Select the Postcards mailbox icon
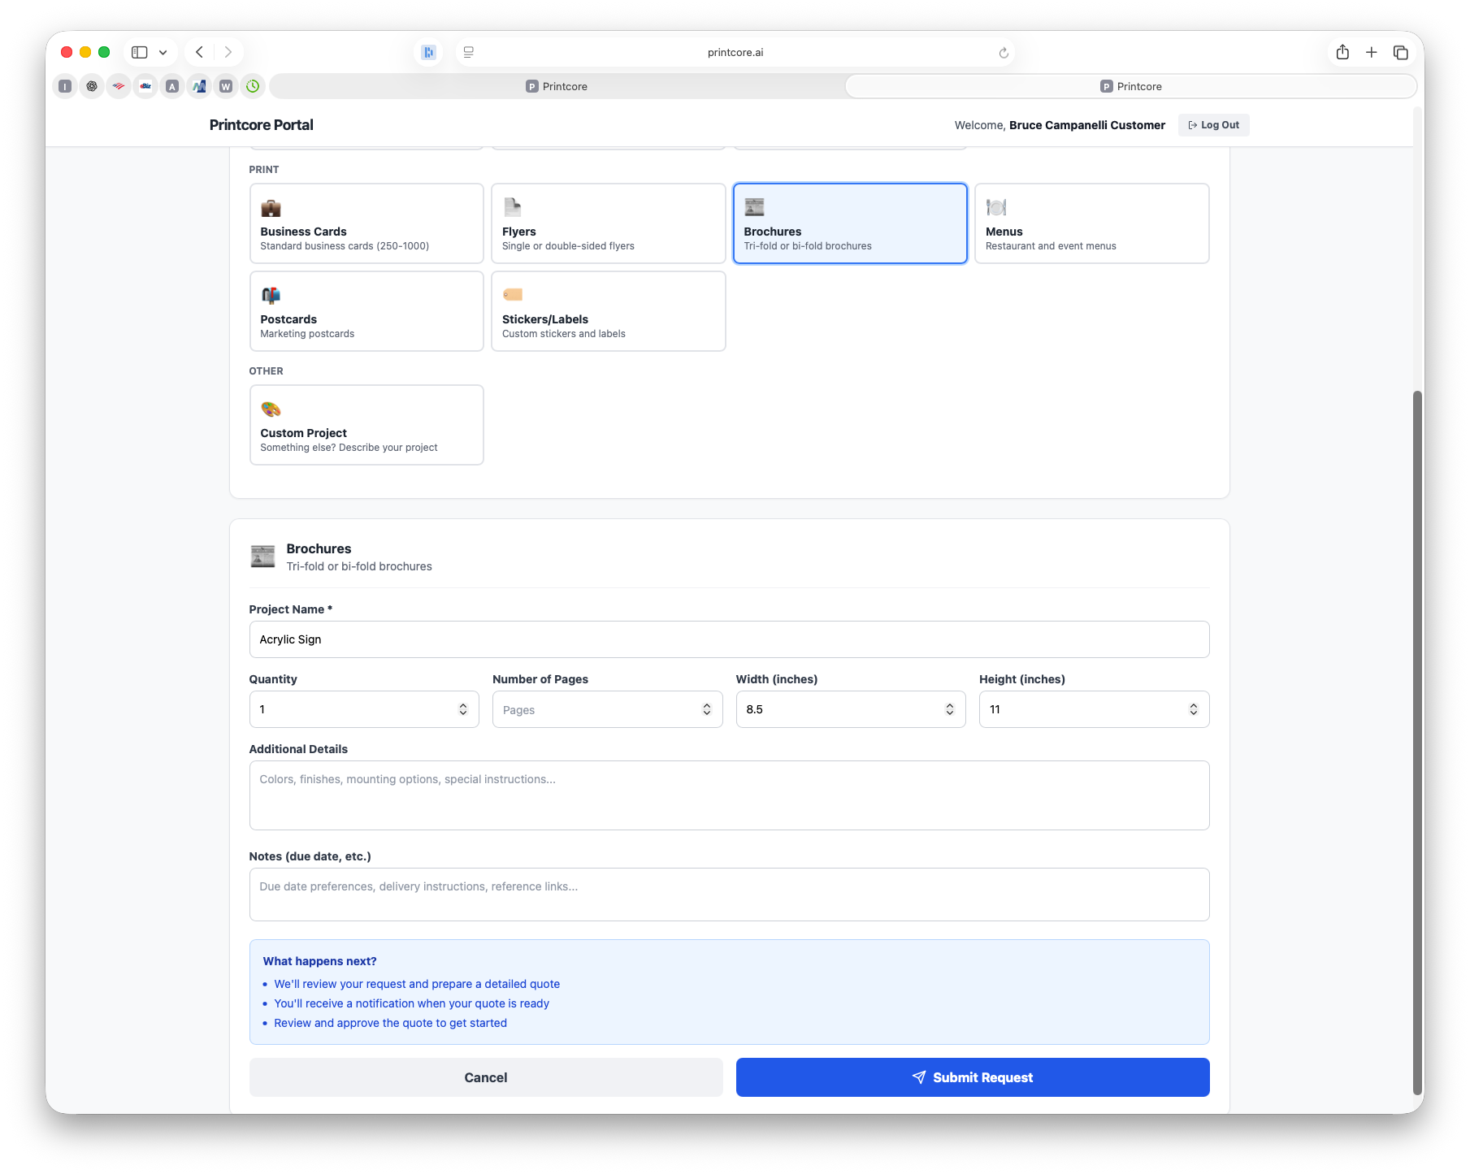The height and width of the screenshot is (1174, 1470). click(271, 295)
